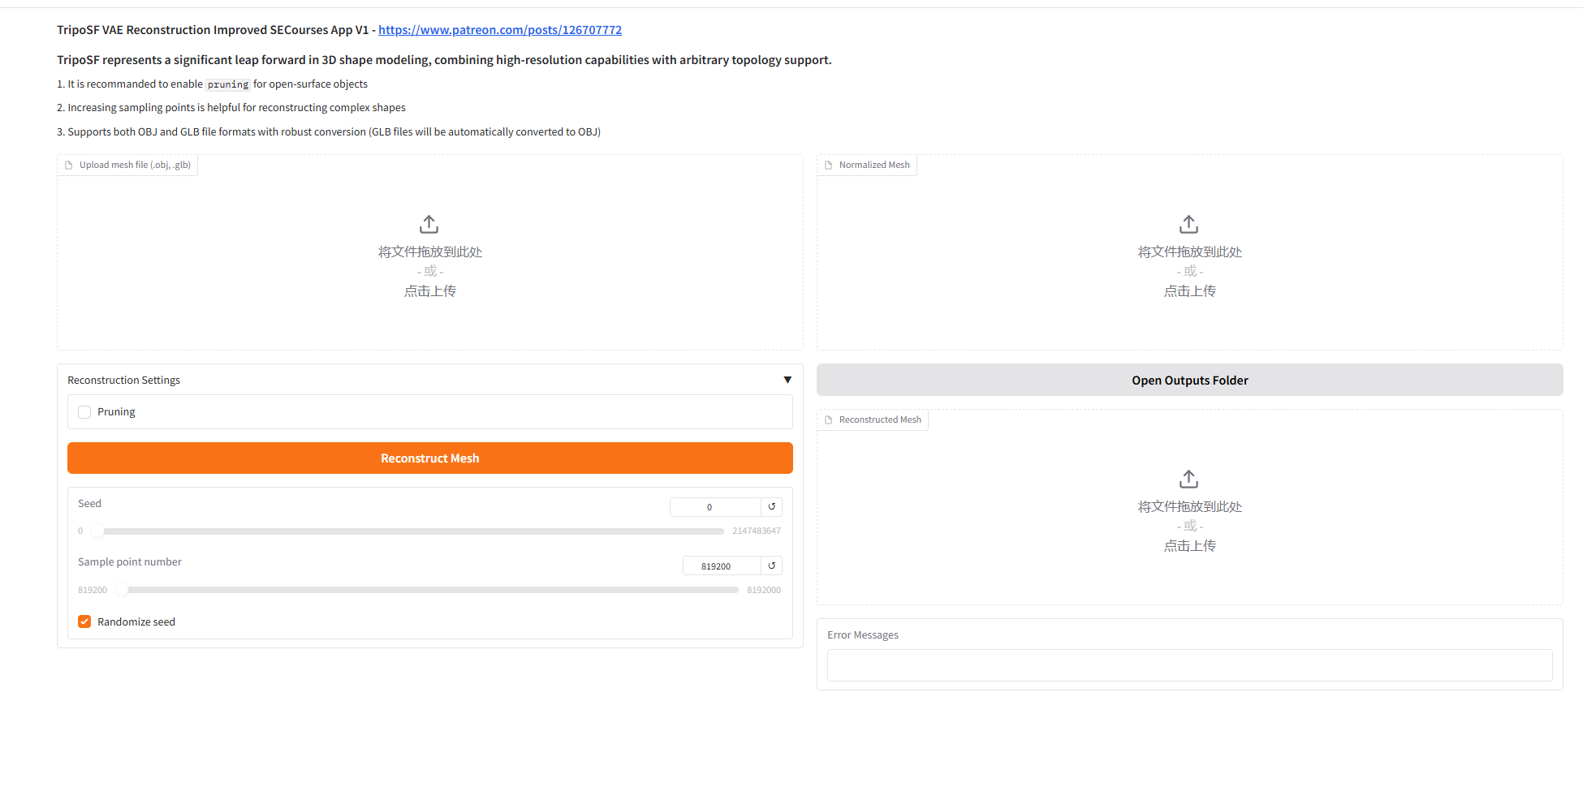1583x787 pixels.
Task: Focus the Seed number input field
Action: 715,507
